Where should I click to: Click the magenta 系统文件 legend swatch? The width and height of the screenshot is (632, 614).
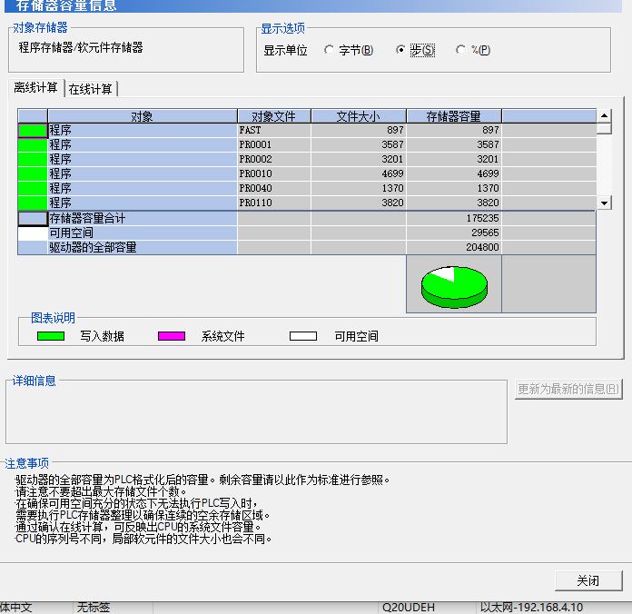[172, 336]
